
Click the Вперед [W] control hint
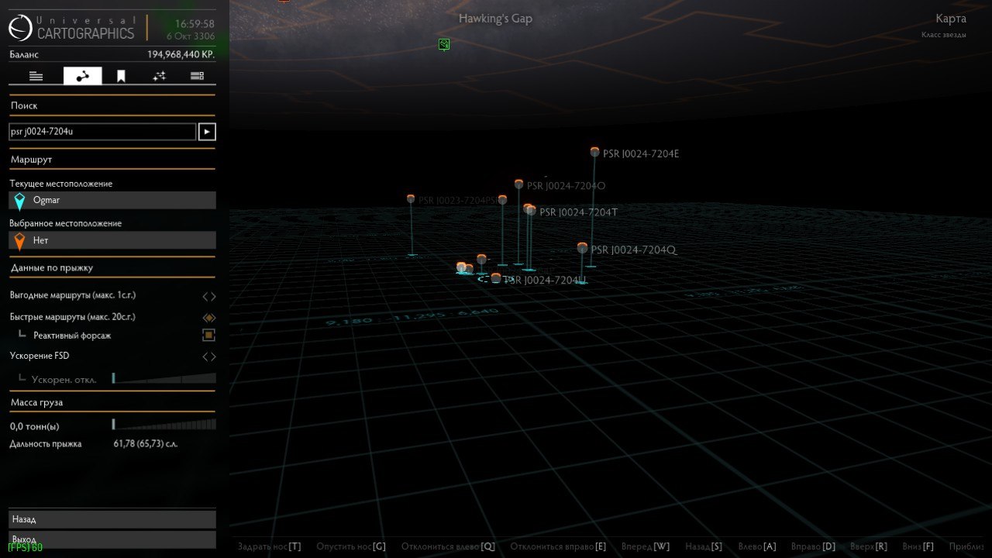click(646, 547)
